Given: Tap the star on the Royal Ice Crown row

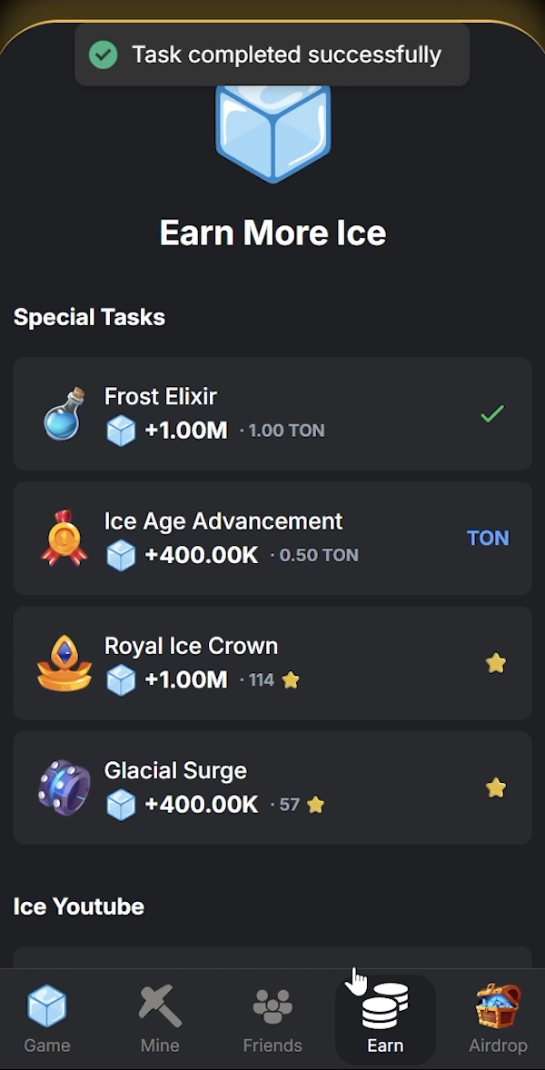Looking at the screenshot, I should tap(495, 662).
